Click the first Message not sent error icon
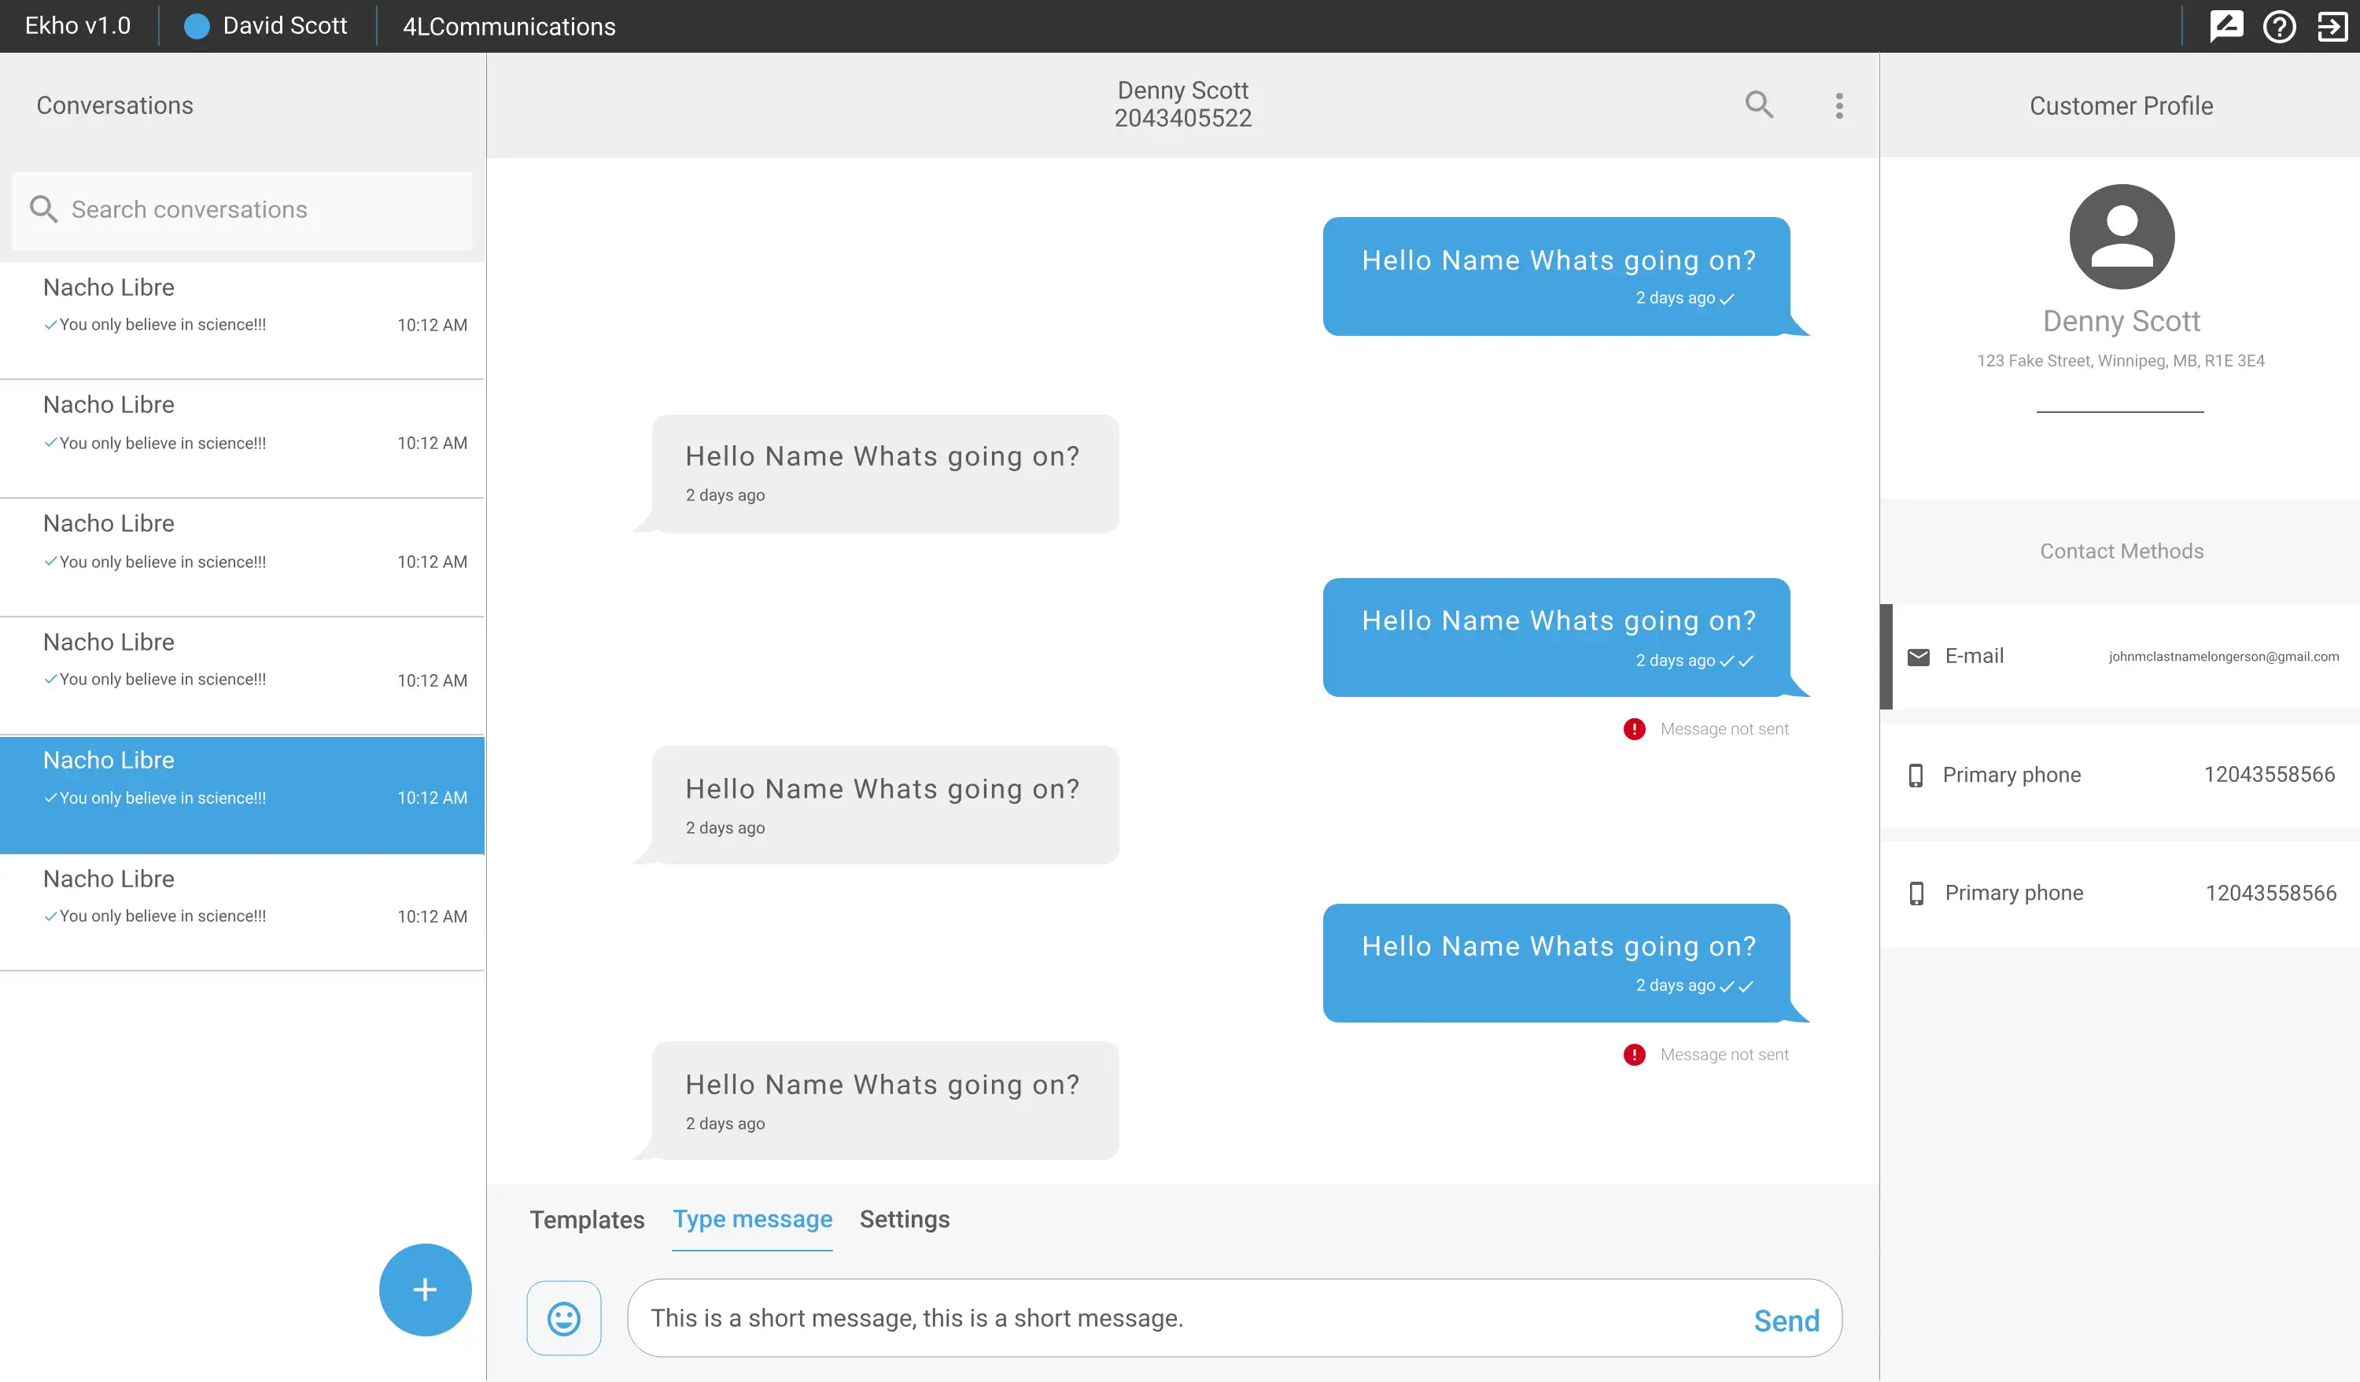 [x=1634, y=729]
